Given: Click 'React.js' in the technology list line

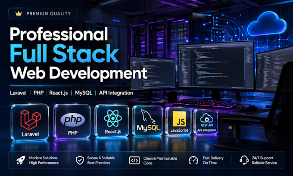Looking at the screenshot, I should coord(59,93).
